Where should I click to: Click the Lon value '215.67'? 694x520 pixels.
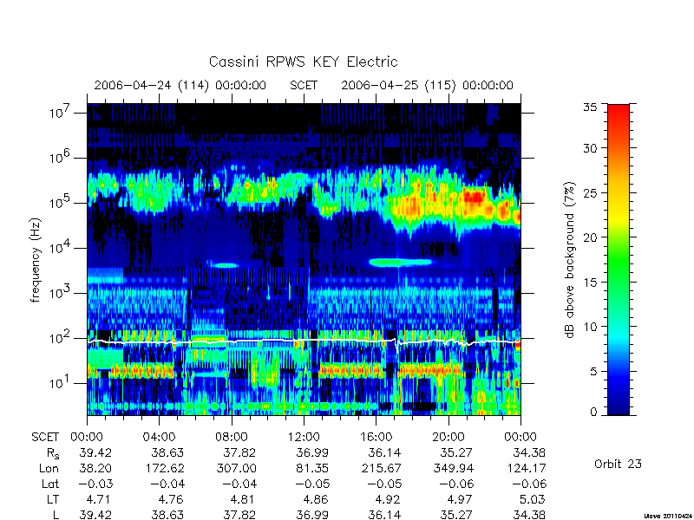click(x=382, y=468)
